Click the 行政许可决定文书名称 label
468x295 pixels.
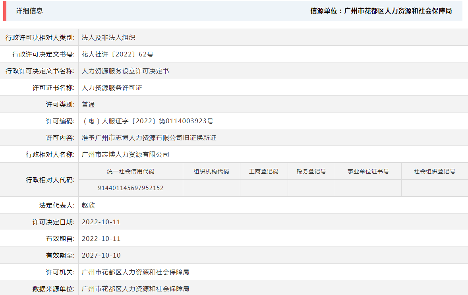40,71
